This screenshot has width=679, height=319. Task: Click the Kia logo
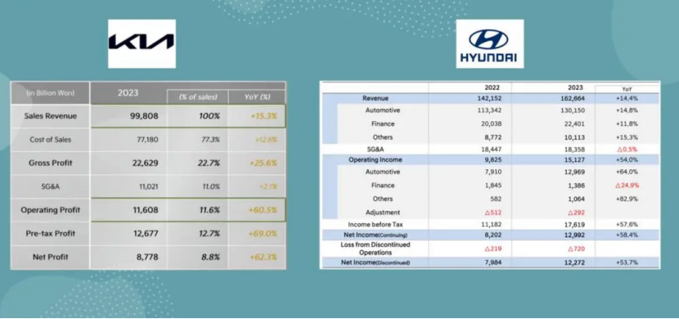point(142,43)
